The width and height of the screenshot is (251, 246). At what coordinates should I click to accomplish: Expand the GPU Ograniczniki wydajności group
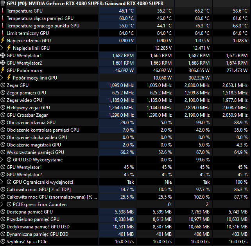(2, 182)
